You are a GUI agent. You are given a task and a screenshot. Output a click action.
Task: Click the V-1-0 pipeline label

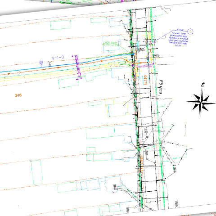(x=58, y=58)
